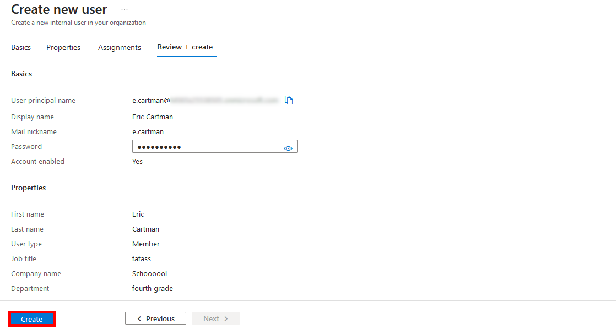This screenshot has width=616, height=336.
Task: Click inside the masked password field
Action: click(209, 147)
